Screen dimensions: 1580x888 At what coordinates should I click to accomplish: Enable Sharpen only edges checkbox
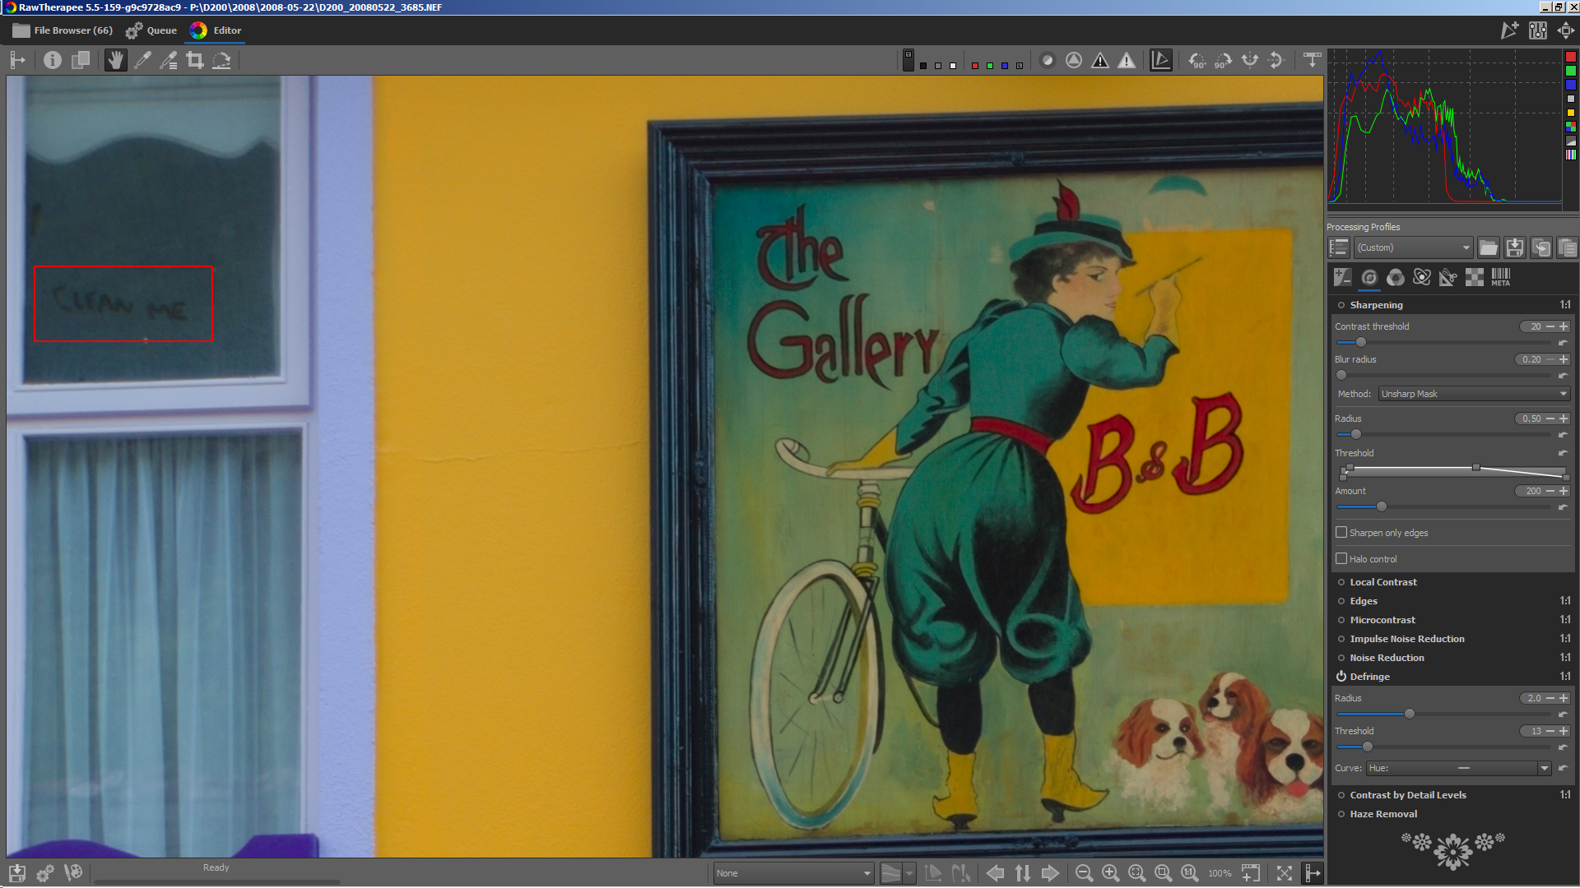pos(1341,533)
